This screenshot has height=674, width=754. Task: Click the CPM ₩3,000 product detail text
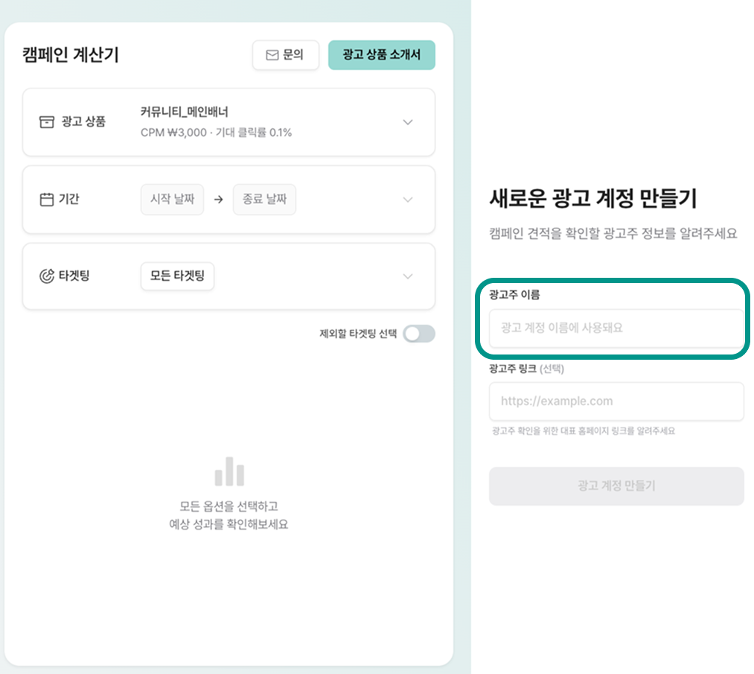coord(216,133)
